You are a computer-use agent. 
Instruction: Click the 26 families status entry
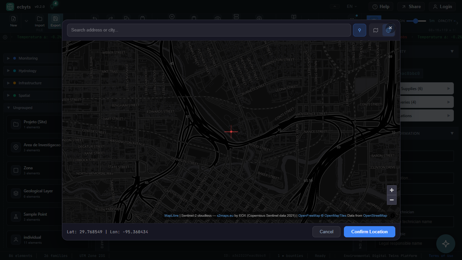56,256
